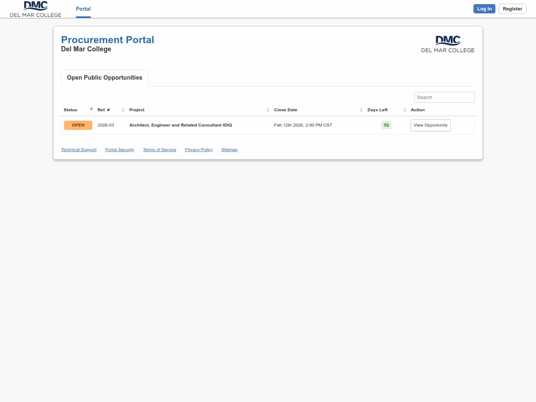The width and height of the screenshot is (536, 402).
Task: Click the Log In button
Action: [x=484, y=9]
